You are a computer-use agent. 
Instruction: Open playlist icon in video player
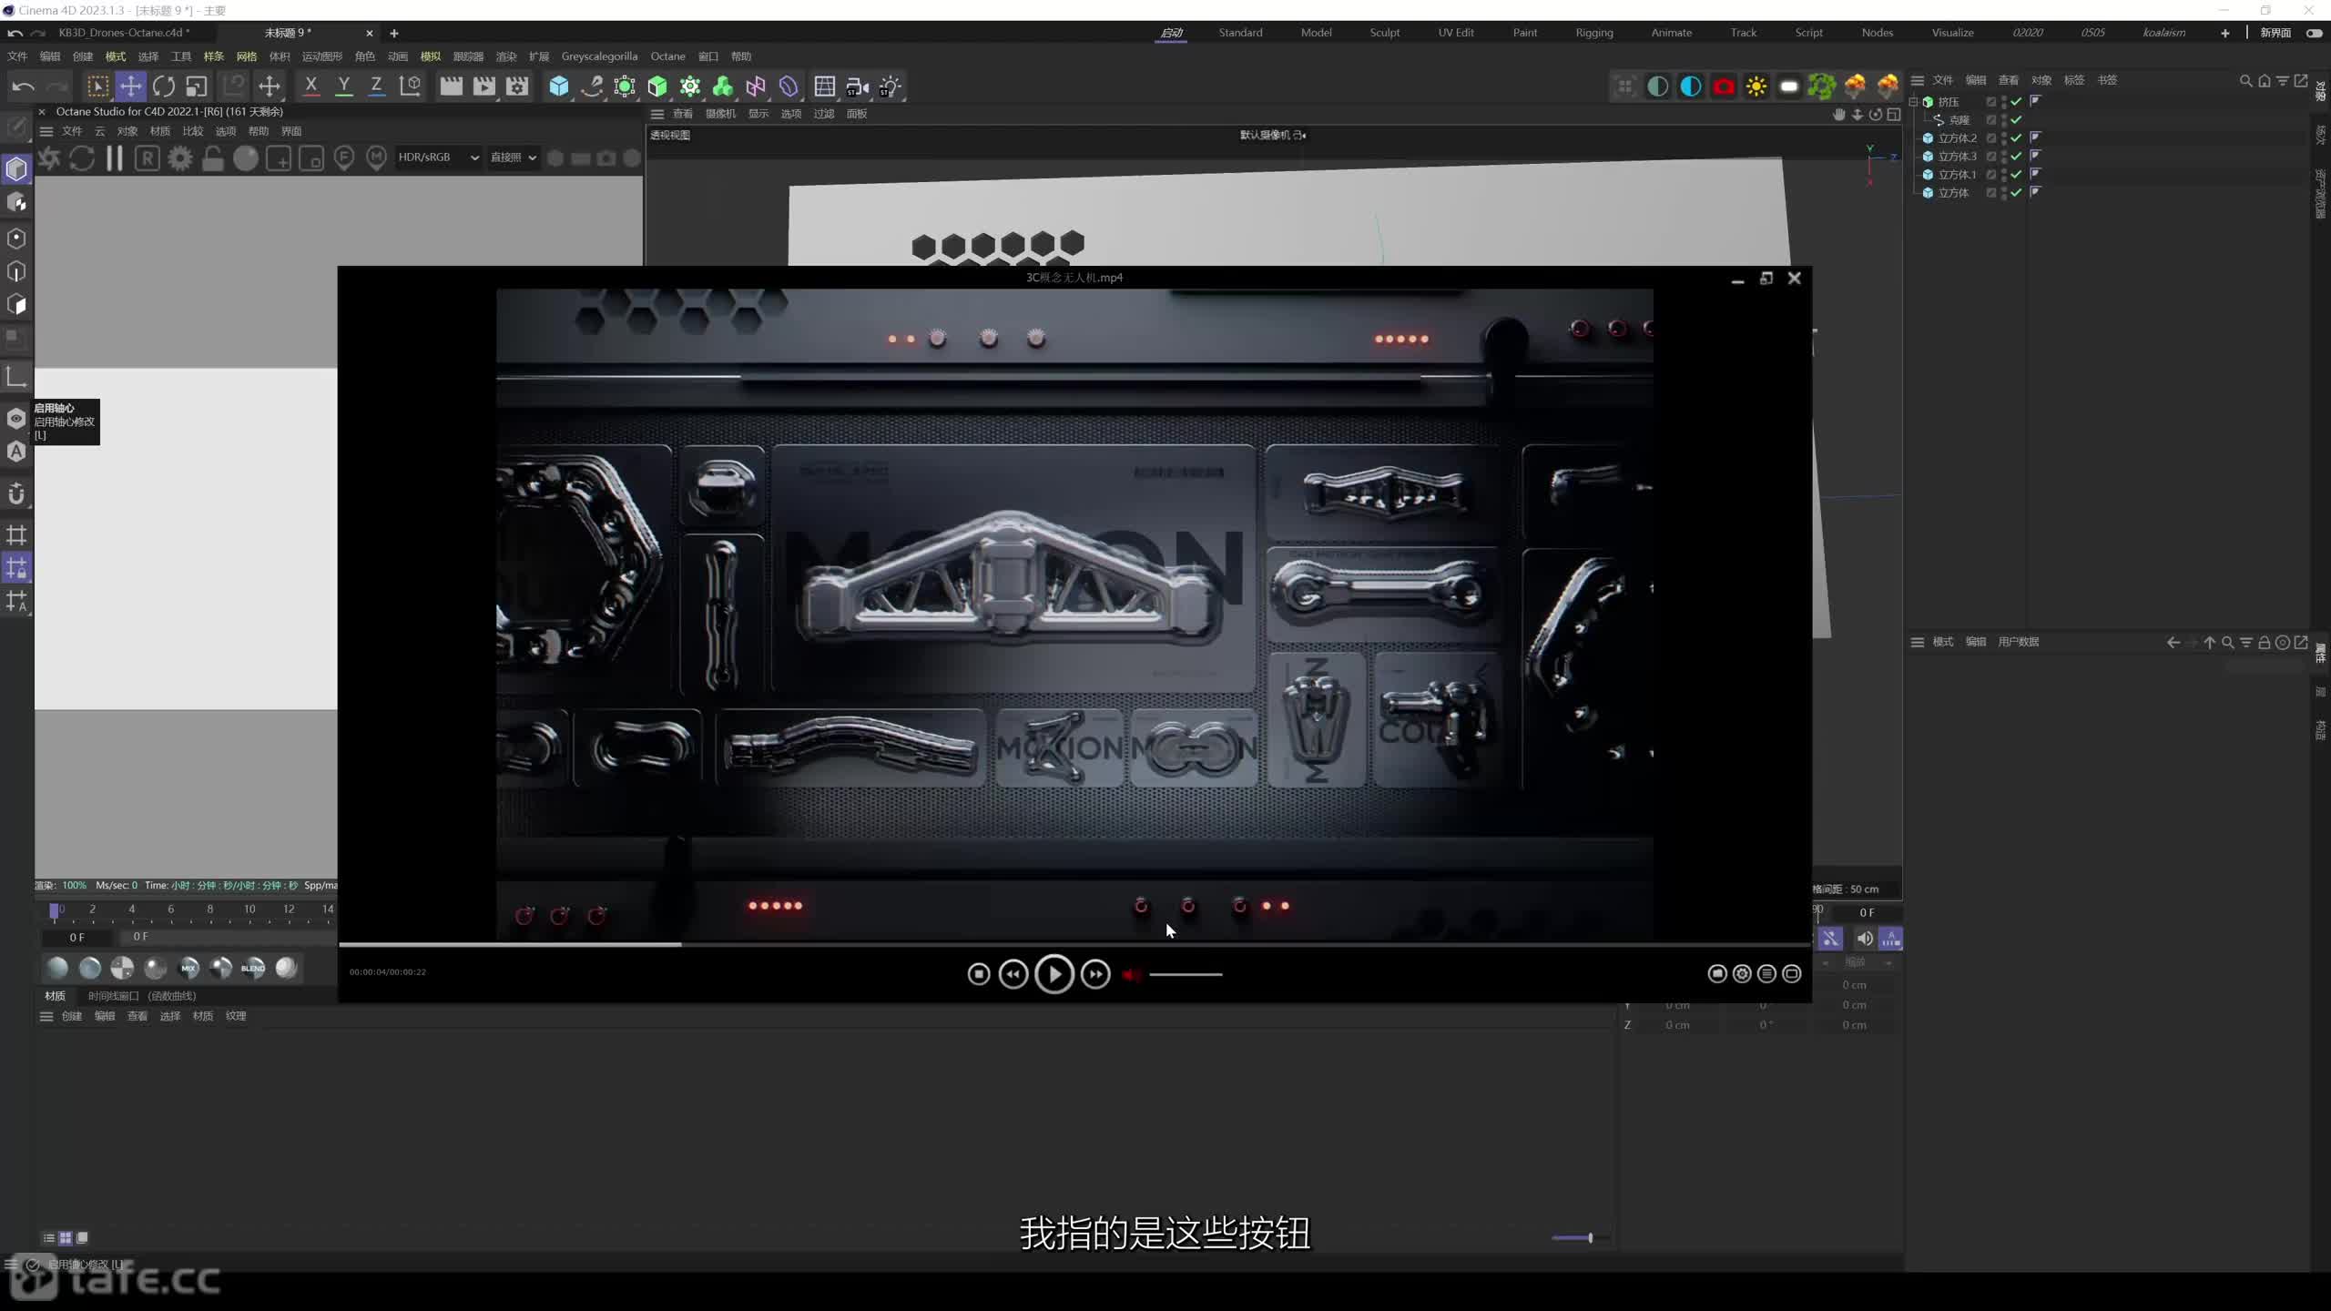click(1766, 974)
